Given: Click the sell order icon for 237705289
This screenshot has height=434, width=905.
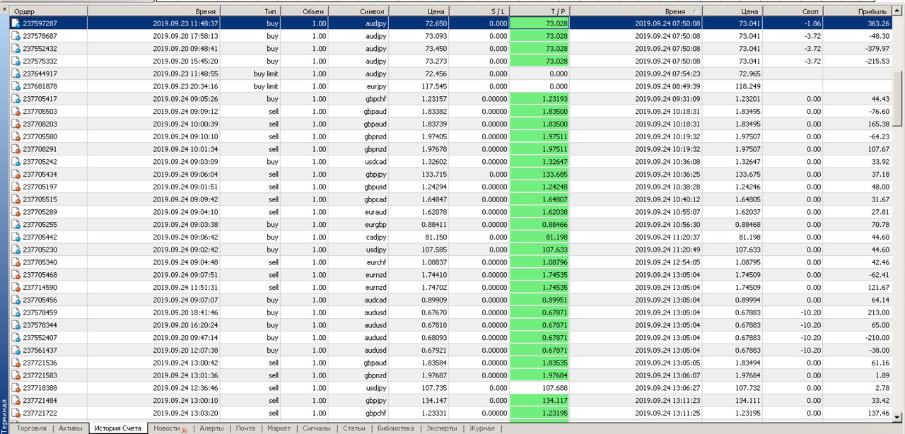Looking at the screenshot, I should [x=16, y=212].
